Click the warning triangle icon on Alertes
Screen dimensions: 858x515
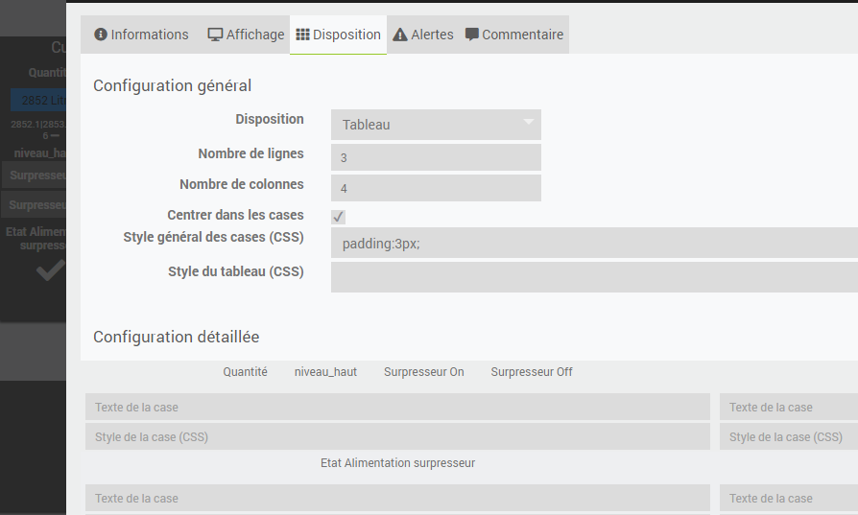400,35
